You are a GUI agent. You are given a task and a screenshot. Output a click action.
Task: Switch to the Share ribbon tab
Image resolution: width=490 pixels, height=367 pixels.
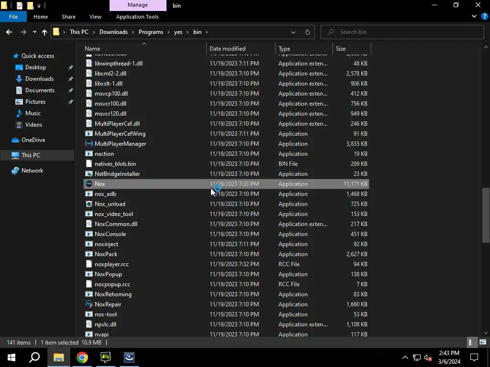tap(68, 17)
